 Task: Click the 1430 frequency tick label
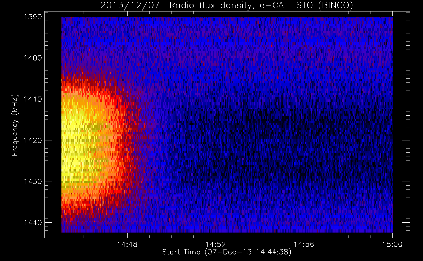33,181
